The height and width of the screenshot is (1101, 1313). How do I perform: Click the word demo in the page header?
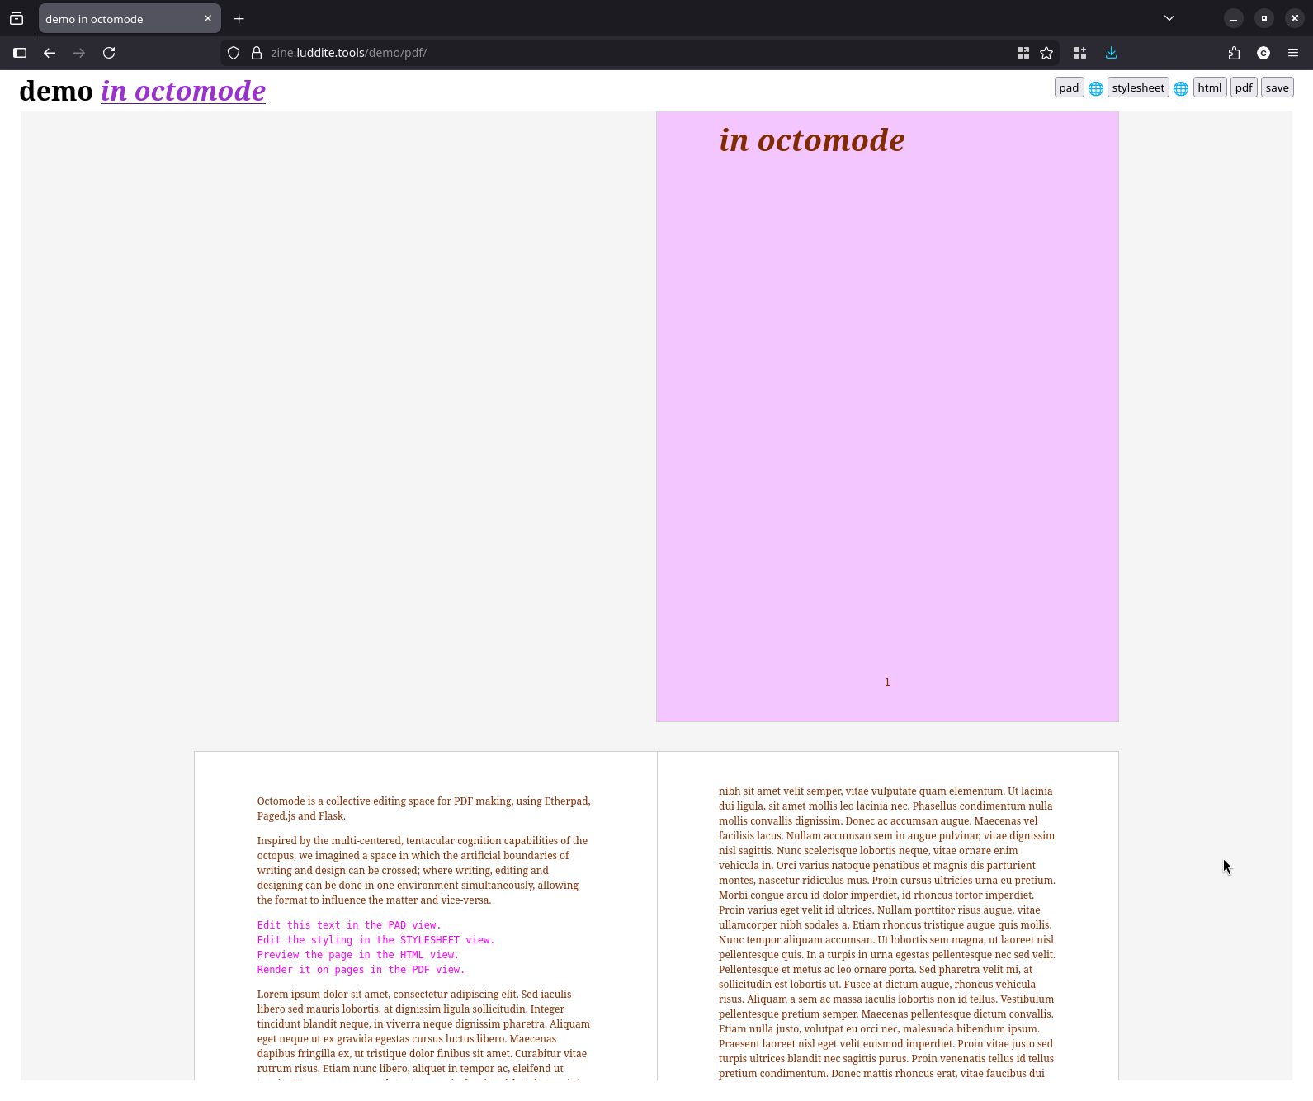[x=56, y=91]
